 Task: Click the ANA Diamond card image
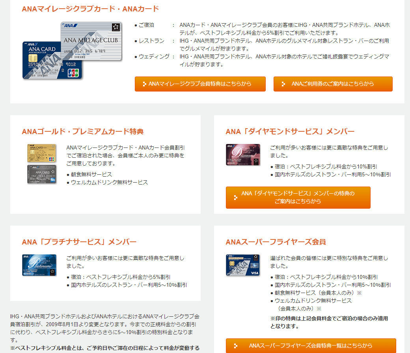pyautogui.click(x=243, y=155)
